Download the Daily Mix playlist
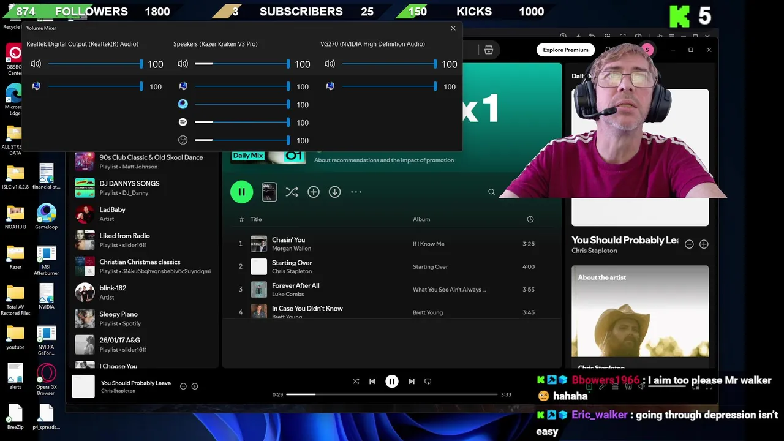 pyautogui.click(x=334, y=192)
